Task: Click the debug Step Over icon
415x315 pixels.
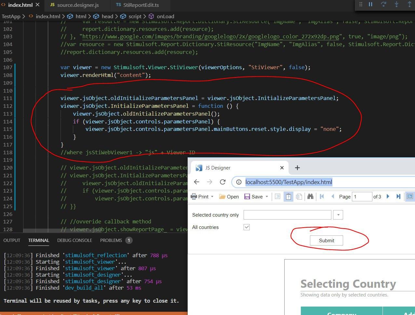Action: tap(383, 4)
